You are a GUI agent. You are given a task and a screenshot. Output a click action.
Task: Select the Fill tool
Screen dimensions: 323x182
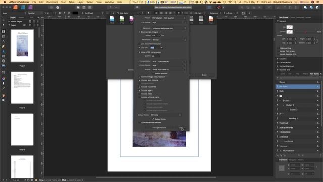click(x=4, y=79)
